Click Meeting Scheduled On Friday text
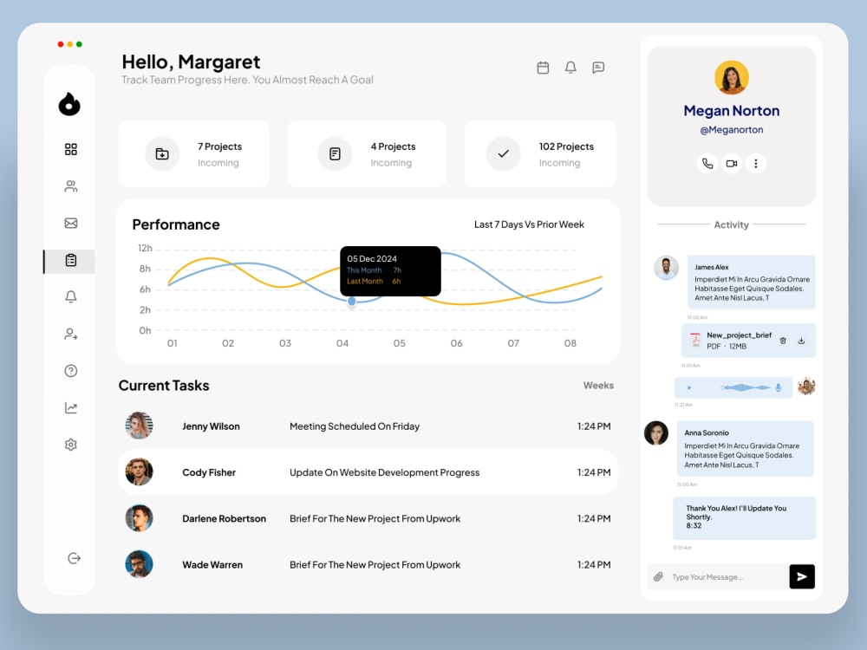The height and width of the screenshot is (650, 867). click(x=355, y=426)
